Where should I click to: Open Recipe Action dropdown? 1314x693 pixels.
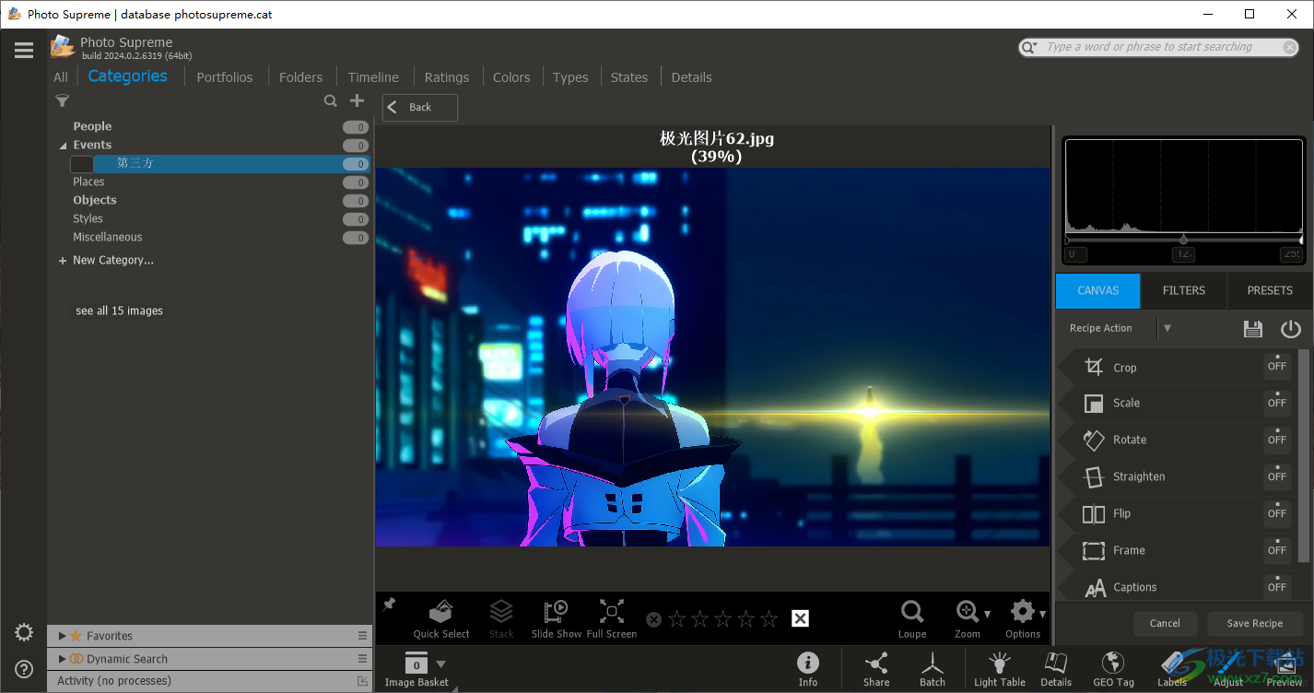tap(1167, 328)
